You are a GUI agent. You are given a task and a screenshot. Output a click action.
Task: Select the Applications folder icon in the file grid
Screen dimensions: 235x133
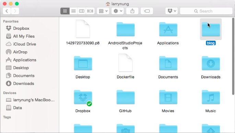click(168, 29)
